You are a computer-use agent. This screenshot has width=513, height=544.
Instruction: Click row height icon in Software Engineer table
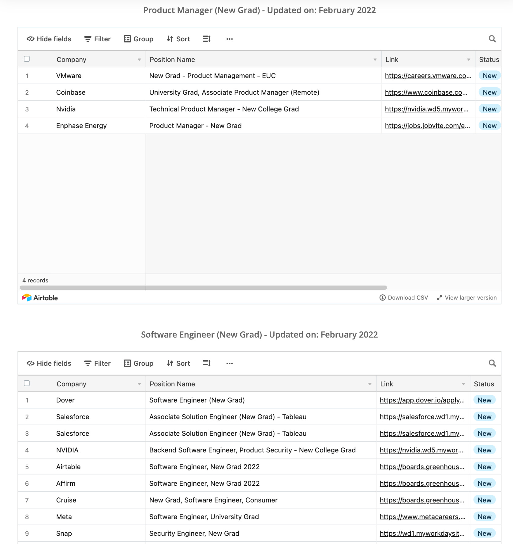(207, 363)
